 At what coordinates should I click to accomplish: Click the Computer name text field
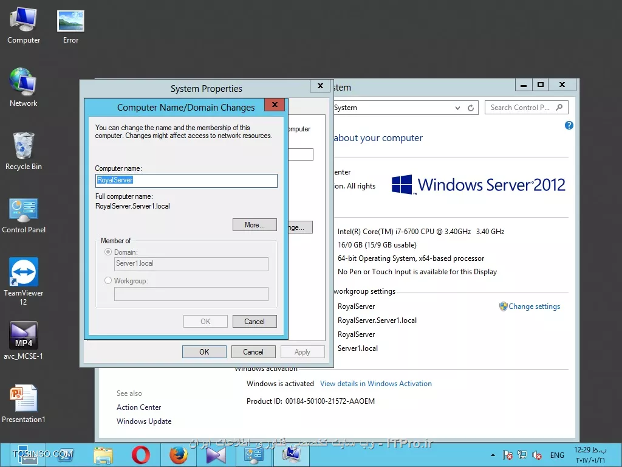(x=186, y=181)
